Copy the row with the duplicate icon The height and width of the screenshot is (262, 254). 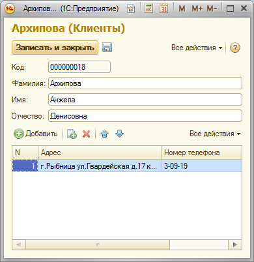[72, 134]
